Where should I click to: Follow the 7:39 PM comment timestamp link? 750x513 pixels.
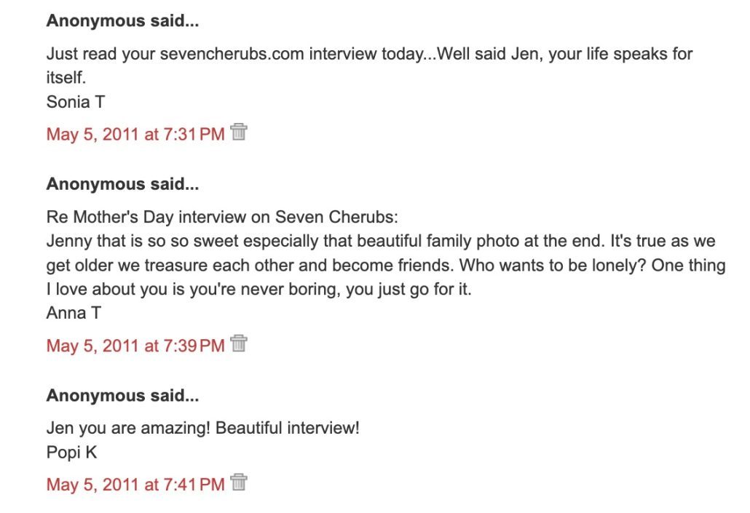click(x=135, y=345)
